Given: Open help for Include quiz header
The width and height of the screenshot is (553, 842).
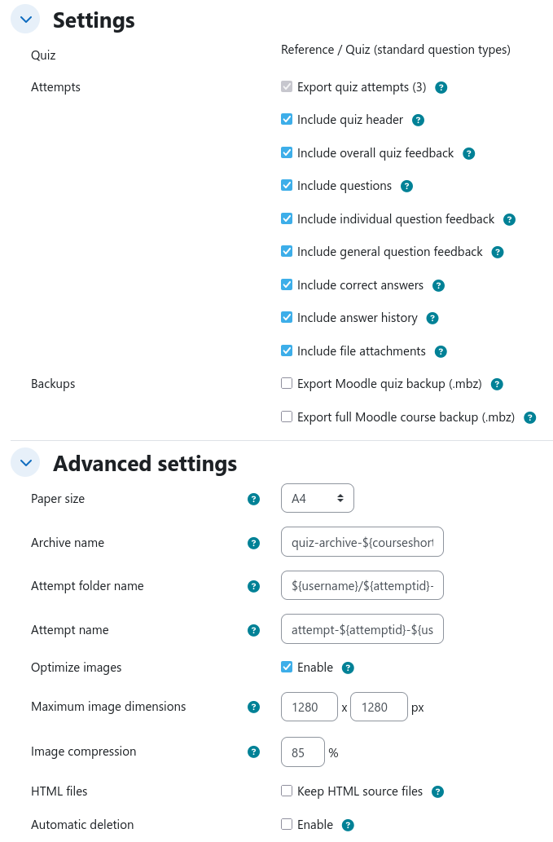Looking at the screenshot, I should point(418,120).
